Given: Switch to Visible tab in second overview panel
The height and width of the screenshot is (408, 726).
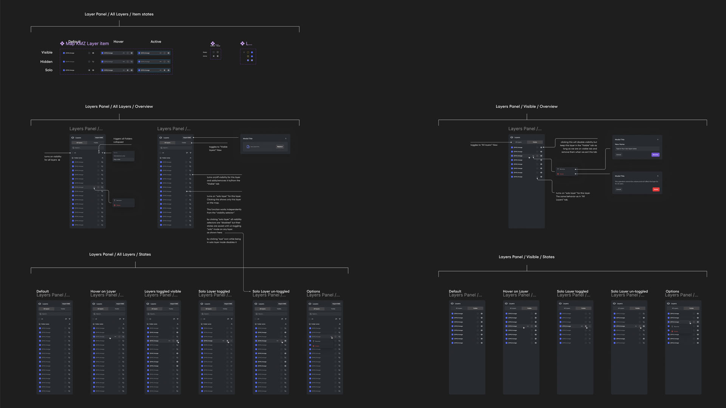Looking at the screenshot, I should pyautogui.click(x=184, y=143).
